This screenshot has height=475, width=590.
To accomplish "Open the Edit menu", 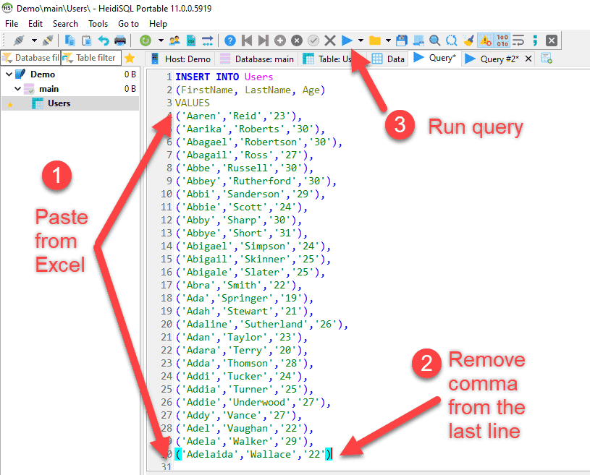I will 35,24.
